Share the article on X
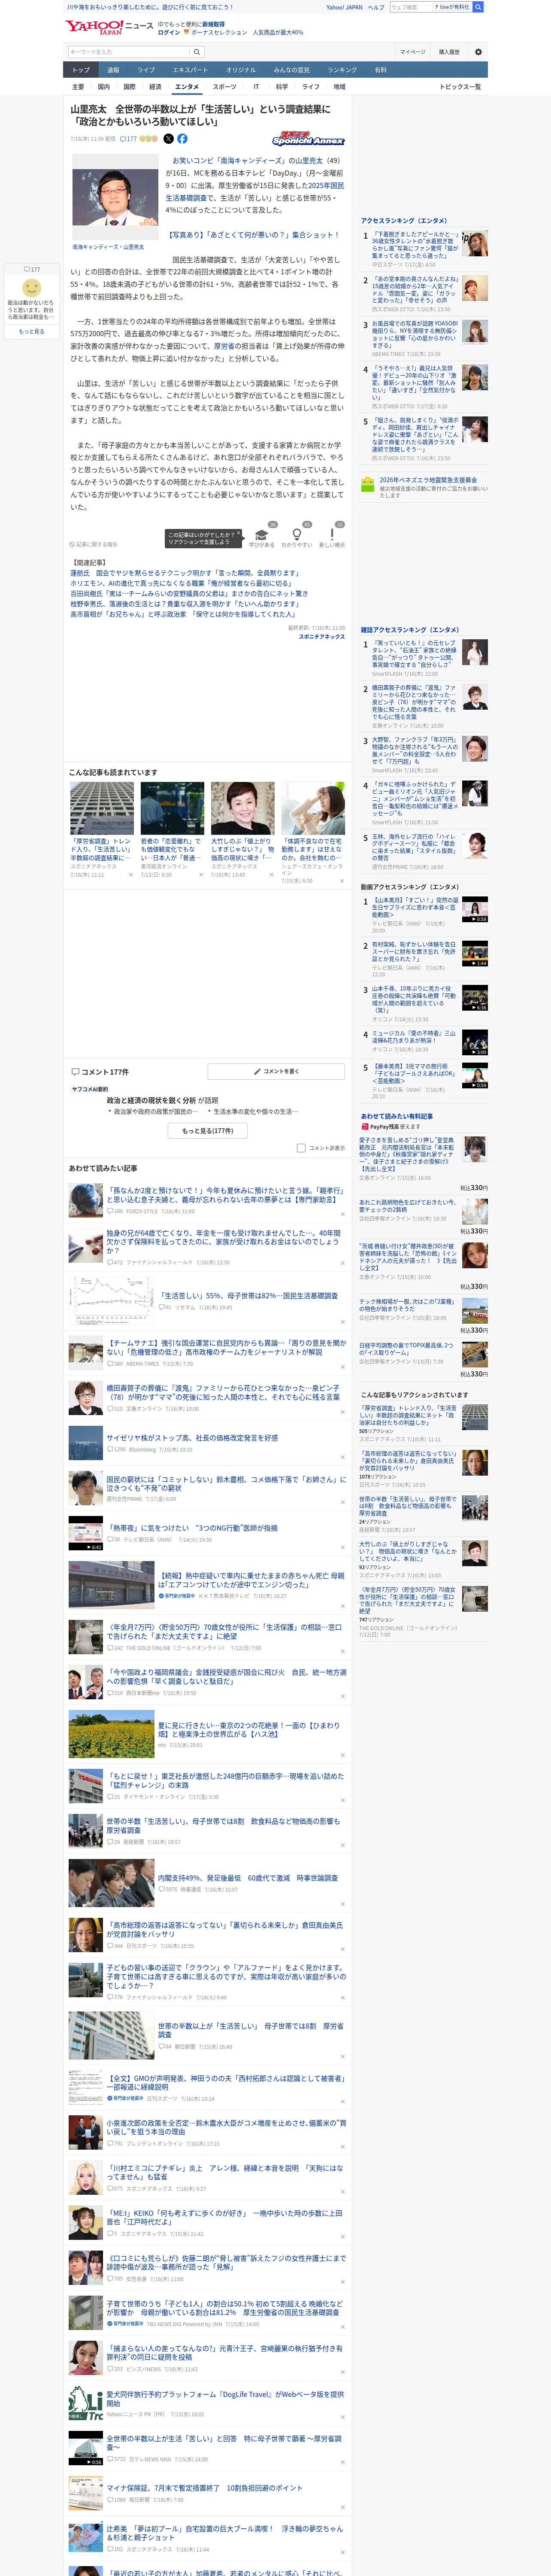Screen dimensions: 551x2576 point(168,139)
